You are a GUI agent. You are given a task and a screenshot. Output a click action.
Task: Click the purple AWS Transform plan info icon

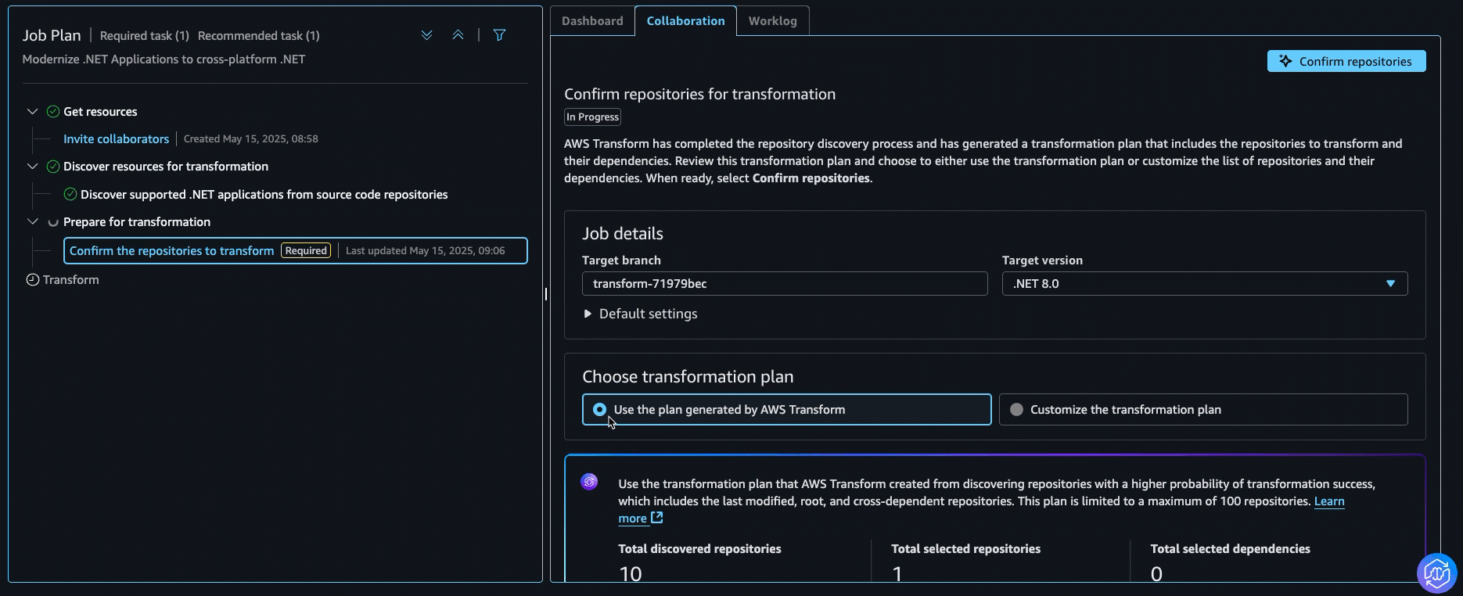point(589,482)
